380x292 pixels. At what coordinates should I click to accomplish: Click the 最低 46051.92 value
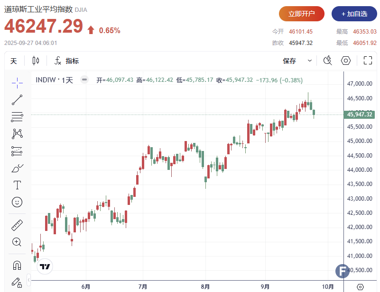[364, 43]
